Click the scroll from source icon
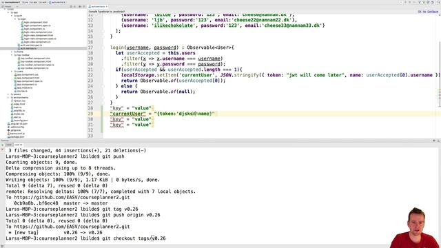This screenshot has height=248, width=441. [71, 6]
